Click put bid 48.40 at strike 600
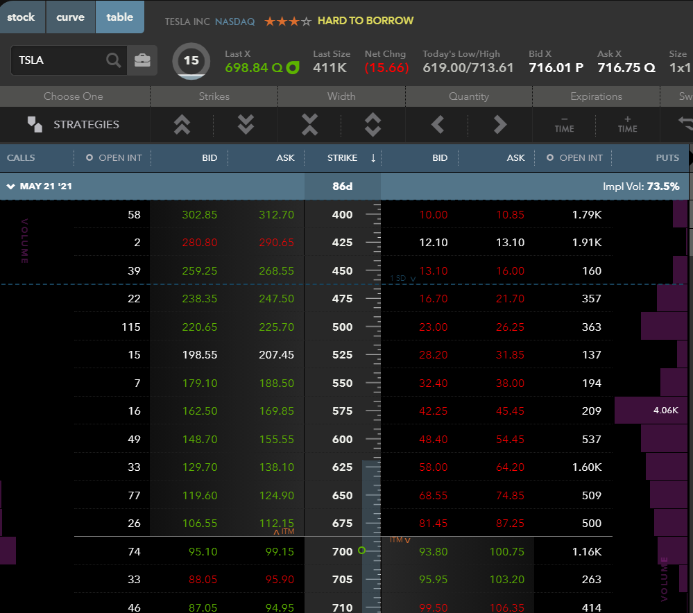This screenshot has width=693, height=613. (433, 440)
